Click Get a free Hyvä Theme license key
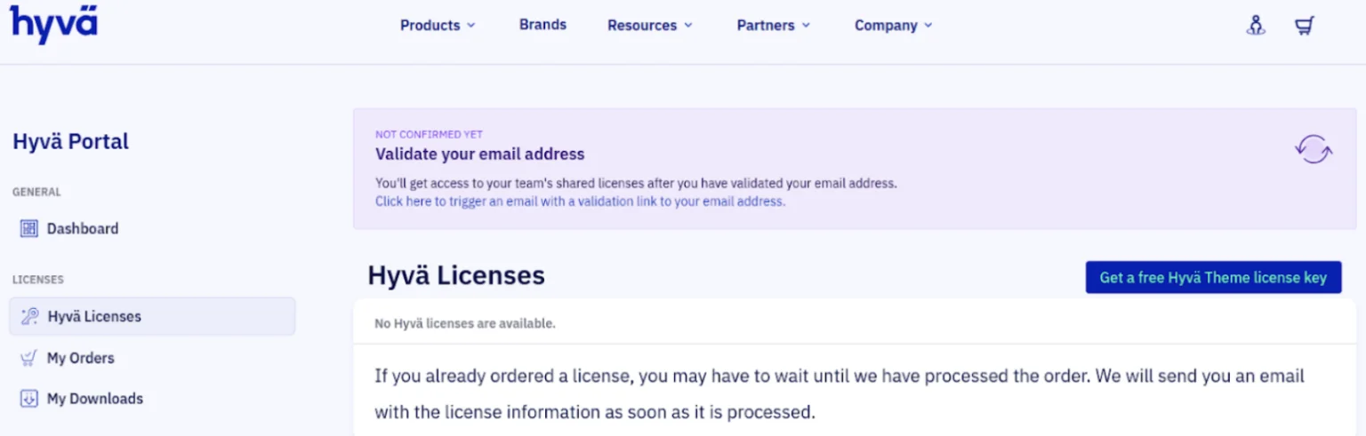1366x436 pixels. (1213, 277)
